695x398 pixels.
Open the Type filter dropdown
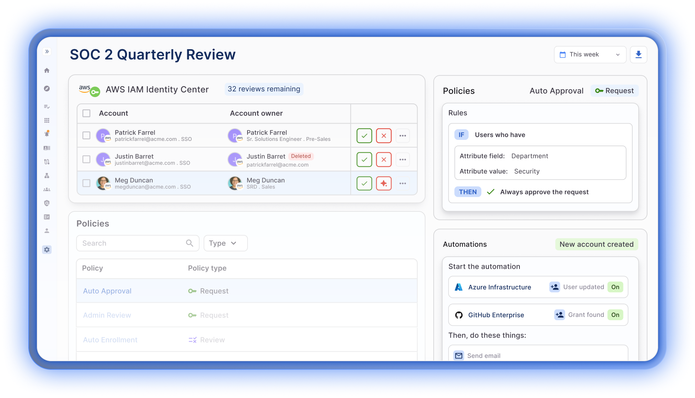coord(225,243)
